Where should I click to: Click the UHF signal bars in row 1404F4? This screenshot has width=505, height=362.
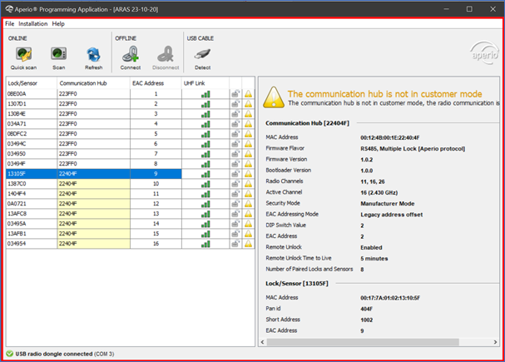click(205, 194)
